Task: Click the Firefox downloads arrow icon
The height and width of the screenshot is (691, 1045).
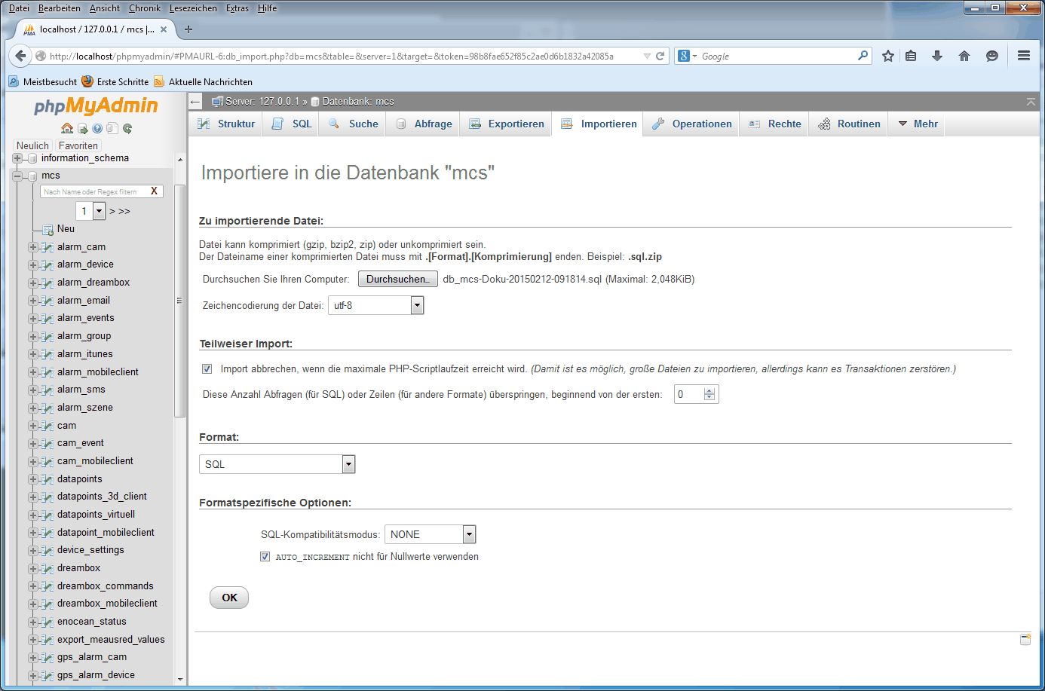Action: [x=937, y=56]
